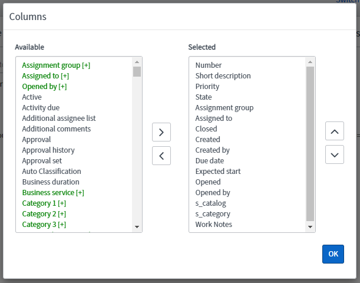Image resolution: width=360 pixels, height=283 pixels.
Task: Expand Category 1 [+] reference field
Action: (44, 203)
